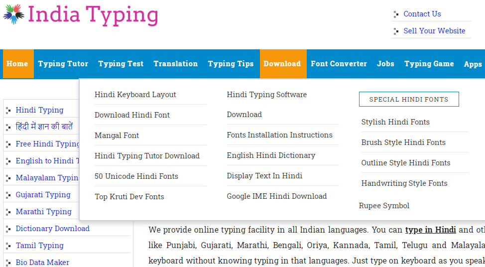Choose Handwriting Style Fonts
The image size is (485, 267).
[x=404, y=183]
